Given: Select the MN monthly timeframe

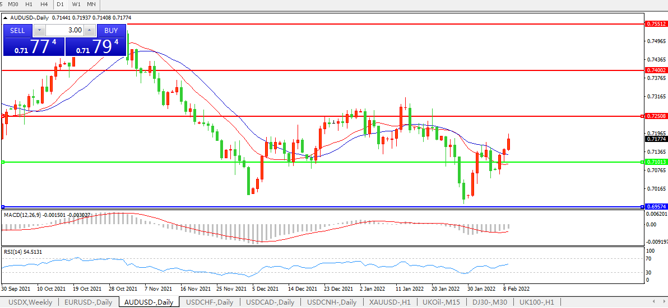Looking at the screenshot, I should pyautogui.click(x=91, y=4).
